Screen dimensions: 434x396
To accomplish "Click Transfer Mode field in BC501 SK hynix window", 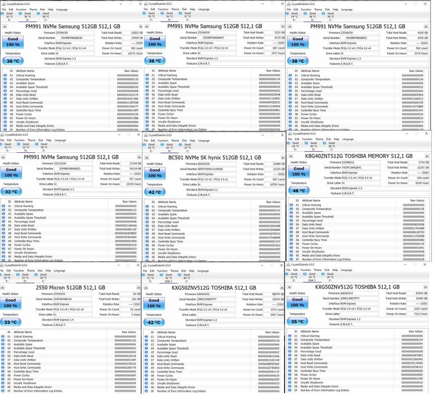I will coord(217,179).
